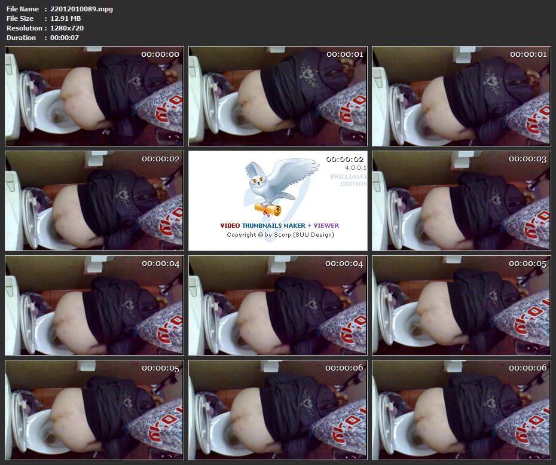Click the Video Thumbnails Maker + Viewer title
The width and height of the screenshot is (556, 465).
click(x=279, y=226)
